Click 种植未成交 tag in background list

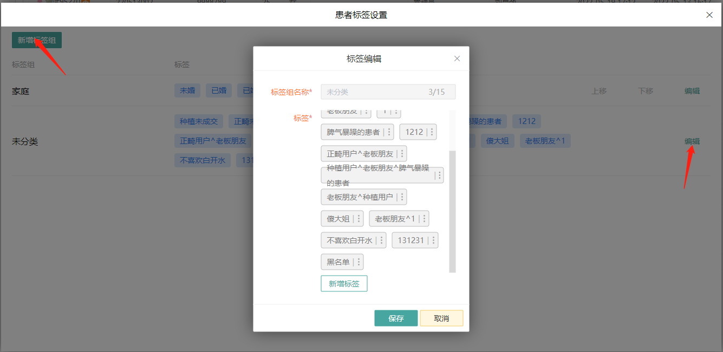tap(199, 121)
